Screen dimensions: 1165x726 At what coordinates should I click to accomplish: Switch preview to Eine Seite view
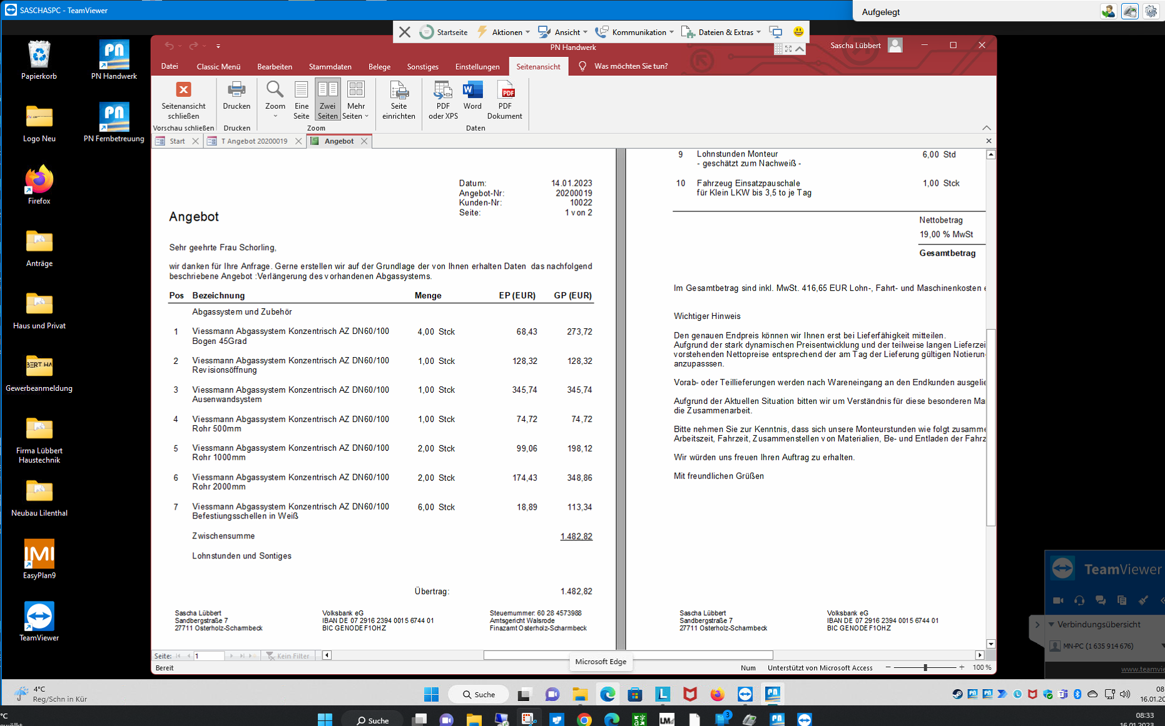pyautogui.click(x=302, y=99)
